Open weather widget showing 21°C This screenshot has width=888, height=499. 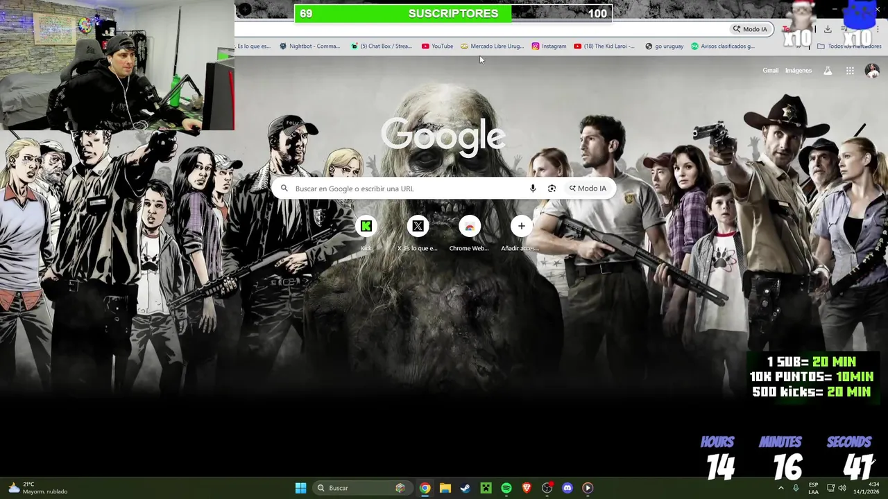click(38, 488)
